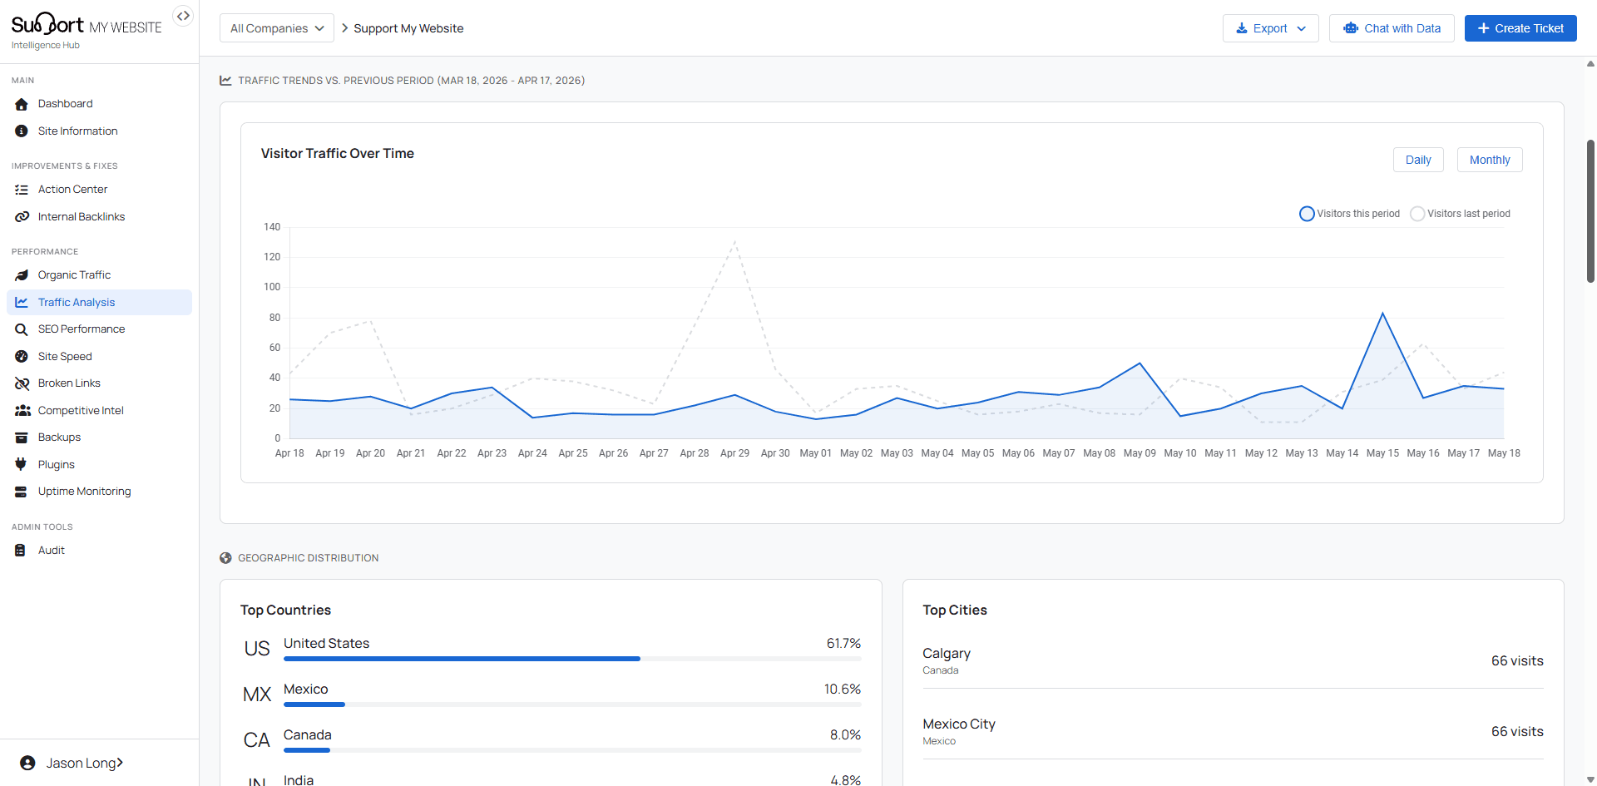Click the Top Cities heading
Viewport: 1597px width, 786px height.
(x=955, y=611)
